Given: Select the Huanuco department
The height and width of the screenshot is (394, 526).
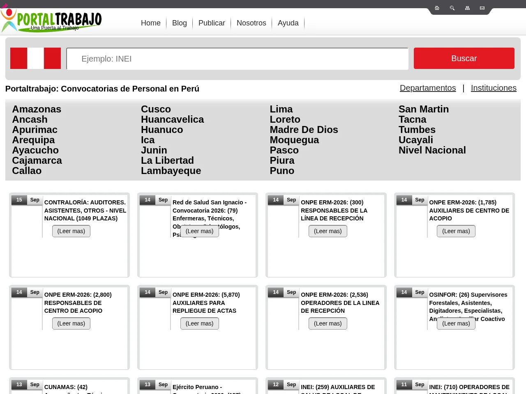Looking at the screenshot, I should point(162,130).
